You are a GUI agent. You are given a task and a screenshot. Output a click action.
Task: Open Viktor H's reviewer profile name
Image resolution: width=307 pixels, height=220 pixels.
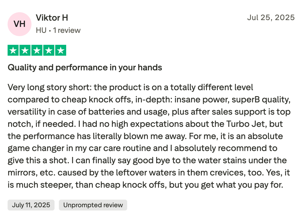(52, 18)
